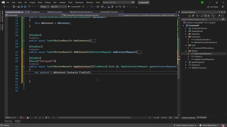Open the Analyze menu
This screenshot has height=127, width=227.
62,2
